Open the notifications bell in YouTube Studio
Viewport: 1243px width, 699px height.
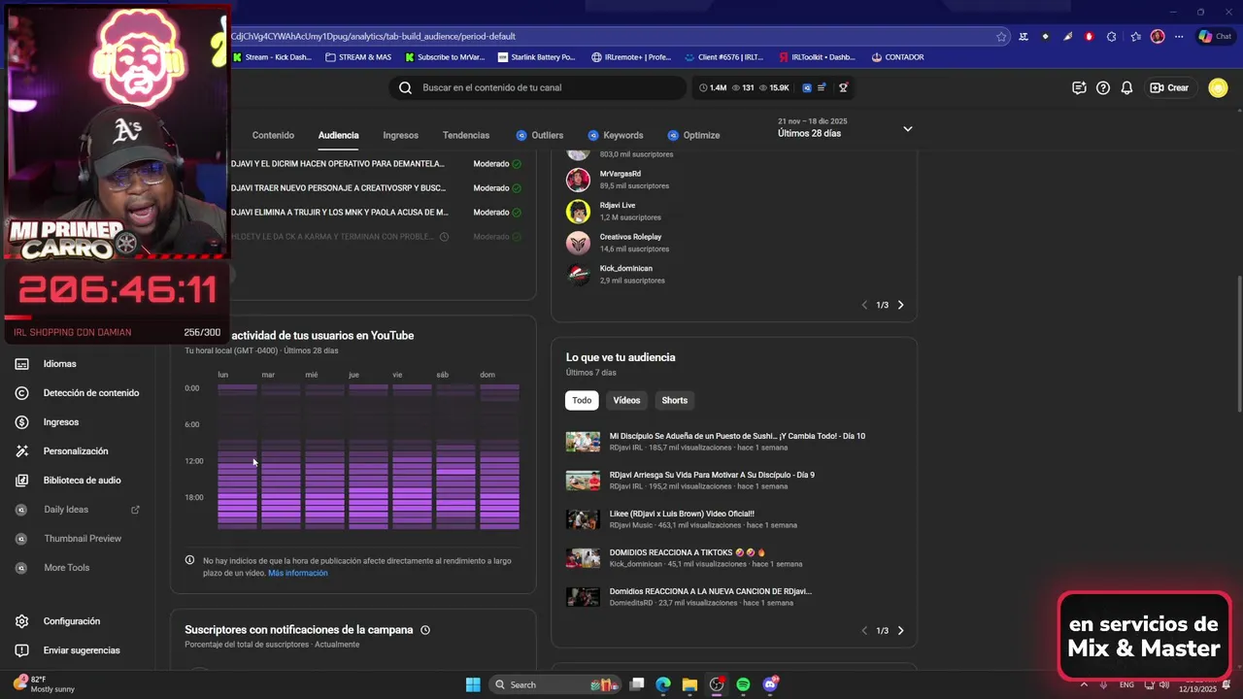pos(1126,87)
